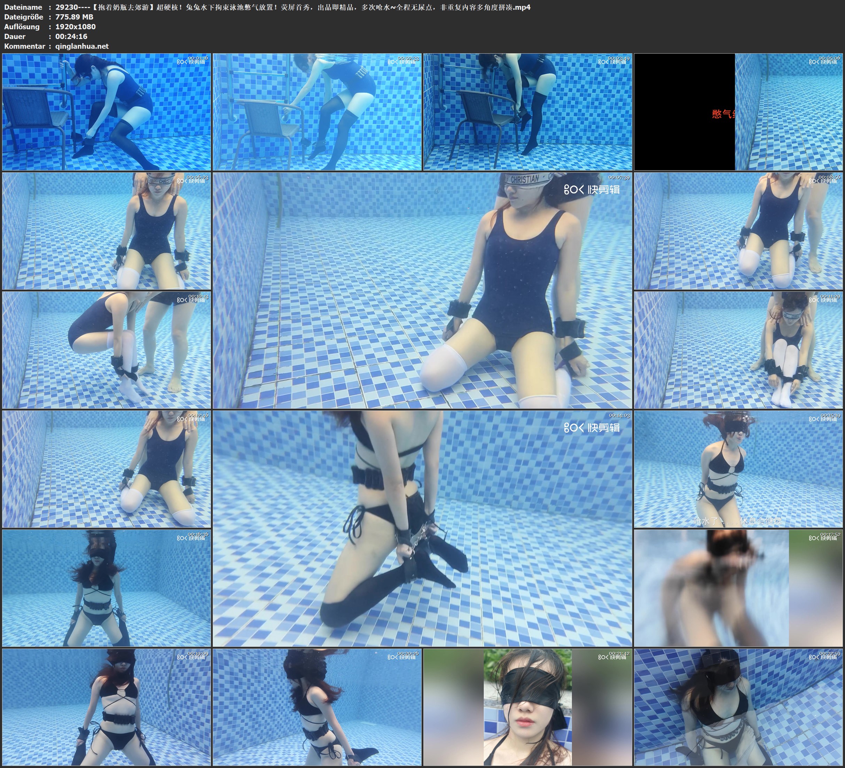Image resolution: width=845 pixels, height=768 pixels.
Task: Select the large frame at 00:14:03
Action: (x=422, y=528)
